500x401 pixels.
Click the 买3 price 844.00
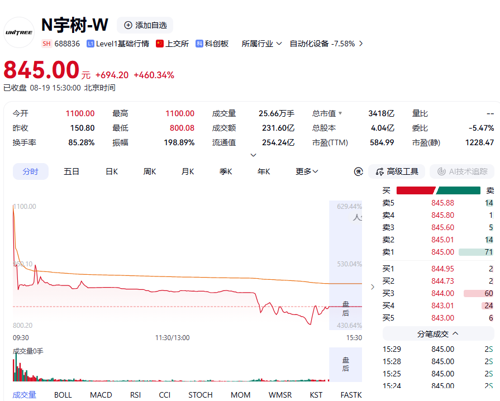coord(442,293)
